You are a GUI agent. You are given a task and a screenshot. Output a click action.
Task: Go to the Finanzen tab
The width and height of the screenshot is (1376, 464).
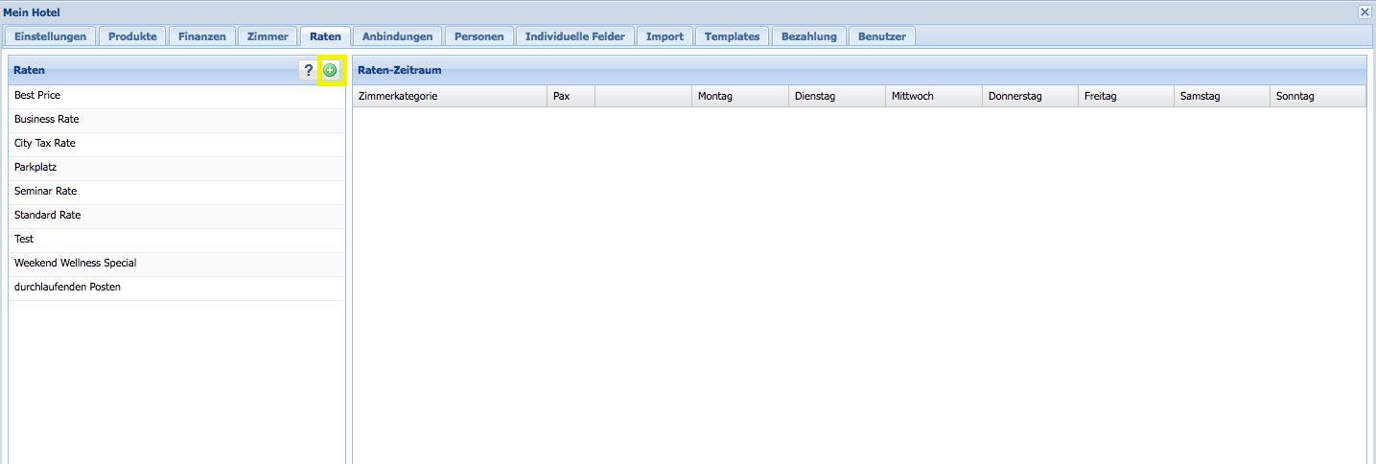(x=202, y=36)
